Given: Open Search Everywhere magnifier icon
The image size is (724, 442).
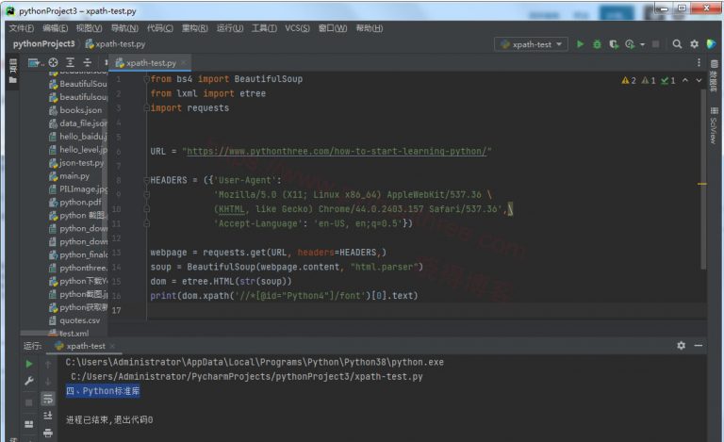Looking at the screenshot, I should click(x=677, y=44).
